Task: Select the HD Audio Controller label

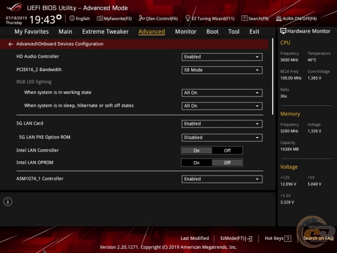Action: pyautogui.click(x=37, y=56)
